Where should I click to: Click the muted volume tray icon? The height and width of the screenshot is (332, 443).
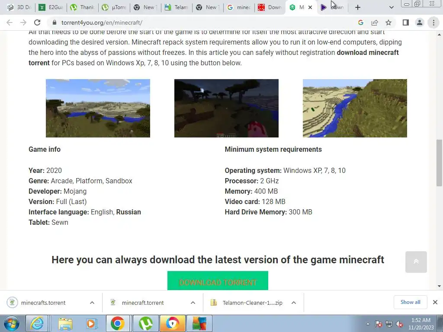(399, 324)
